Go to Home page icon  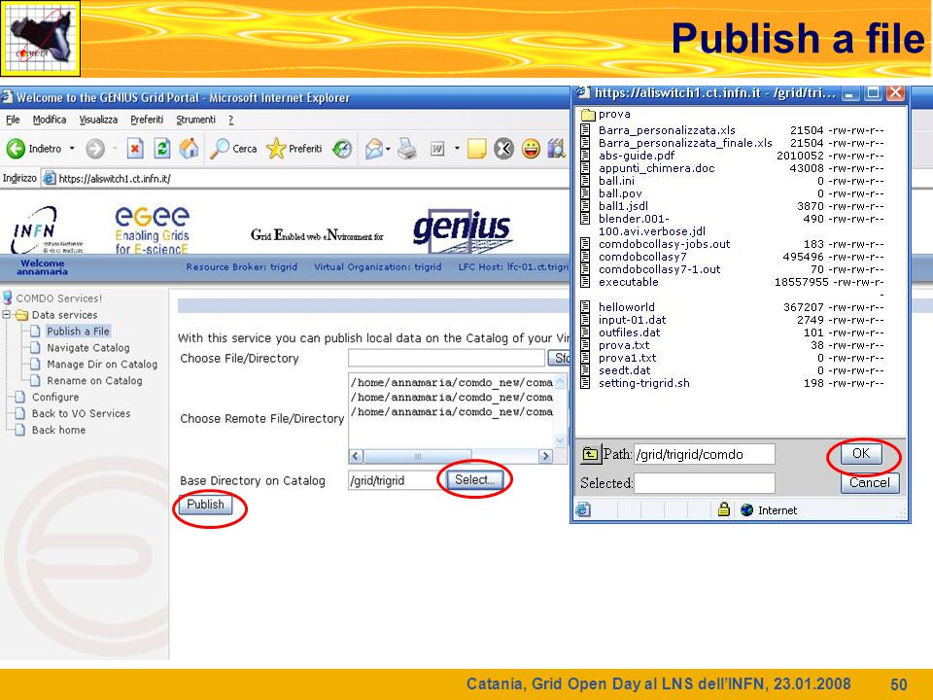[x=189, y=148]
